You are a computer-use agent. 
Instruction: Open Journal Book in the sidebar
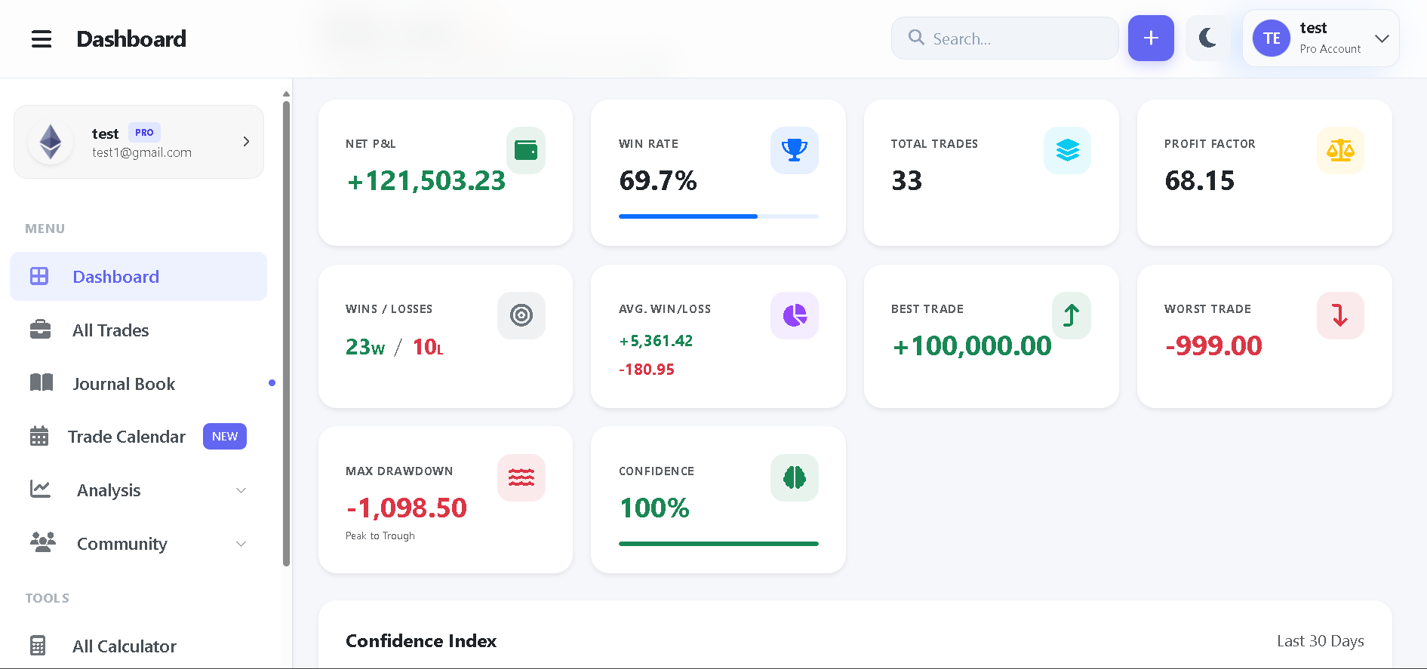pos(138,384)
